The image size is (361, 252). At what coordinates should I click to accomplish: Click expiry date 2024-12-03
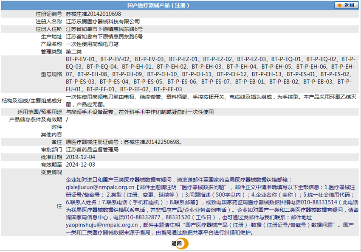tap(80, 165)
